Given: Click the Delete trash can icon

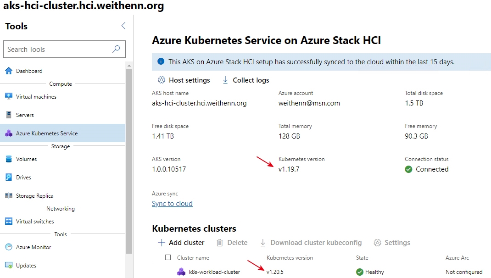Looking at the screenshot, I should pyautogui.click(x=220, y=243).
